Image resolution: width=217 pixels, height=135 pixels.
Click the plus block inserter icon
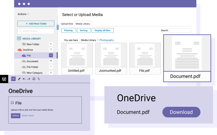[x=13, y=79]
